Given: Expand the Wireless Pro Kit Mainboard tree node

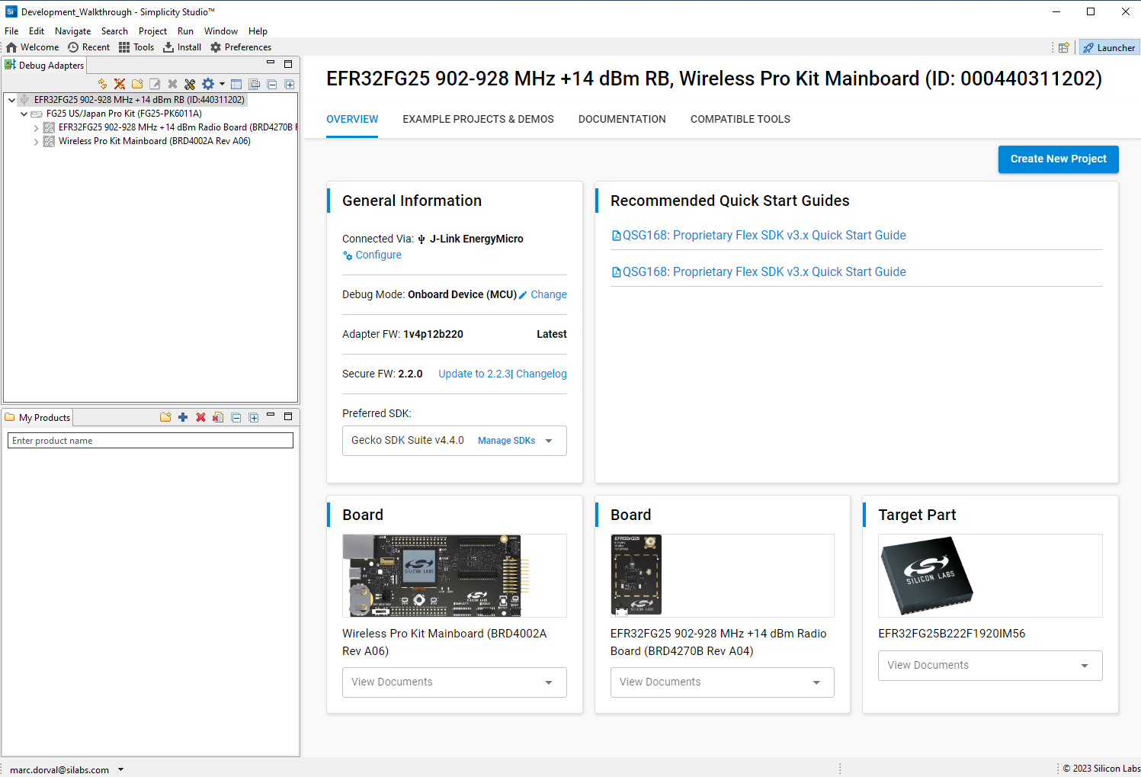Looking at the screenshot, I should [x=36, y=141].
